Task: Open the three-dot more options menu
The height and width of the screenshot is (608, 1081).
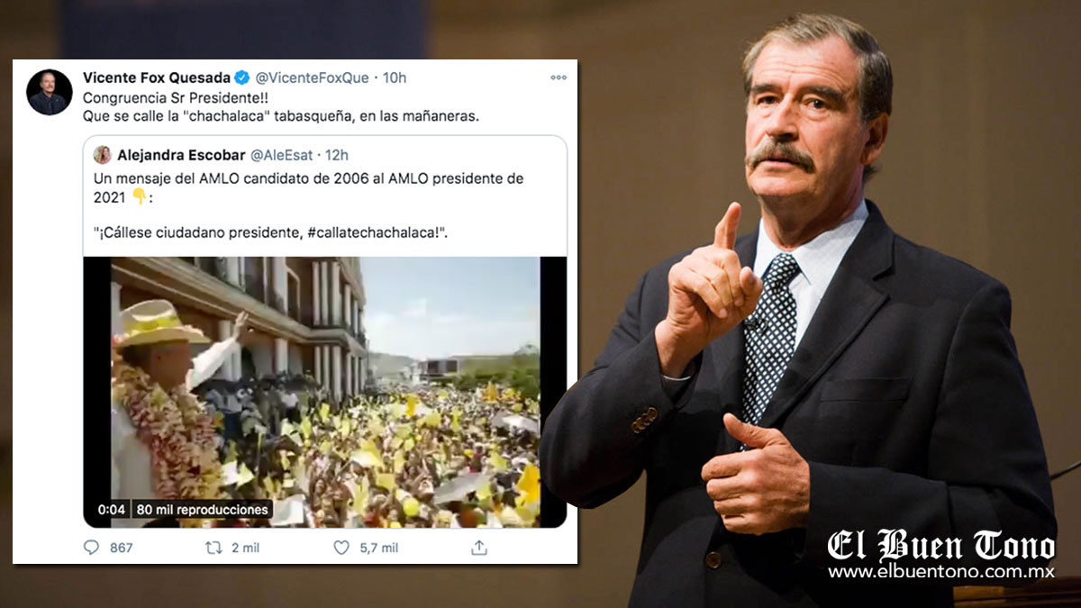Action: pyautogui.click(x=559, y=77)
